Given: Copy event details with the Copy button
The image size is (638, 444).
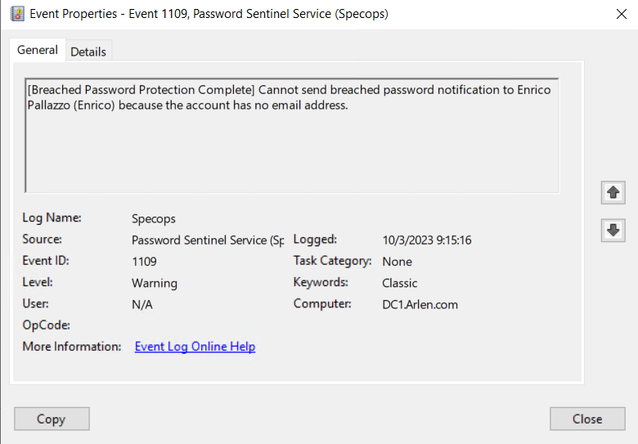Looking at the screenshot, I should pos(52,419).
